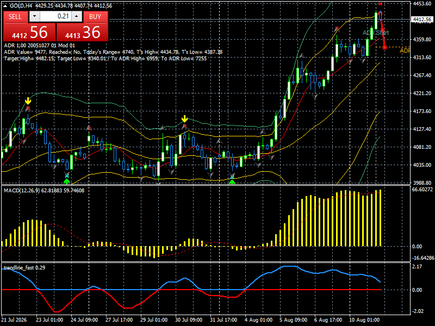This screenshot has width=435, height=326.
Task: Increase lot size with up arrow
Action: click(x=77, y=16)
